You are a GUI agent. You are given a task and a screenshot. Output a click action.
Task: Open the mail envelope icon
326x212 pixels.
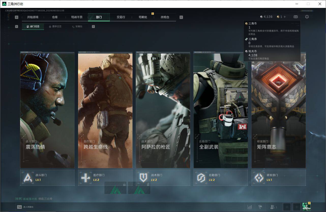[x=295, y=17]
